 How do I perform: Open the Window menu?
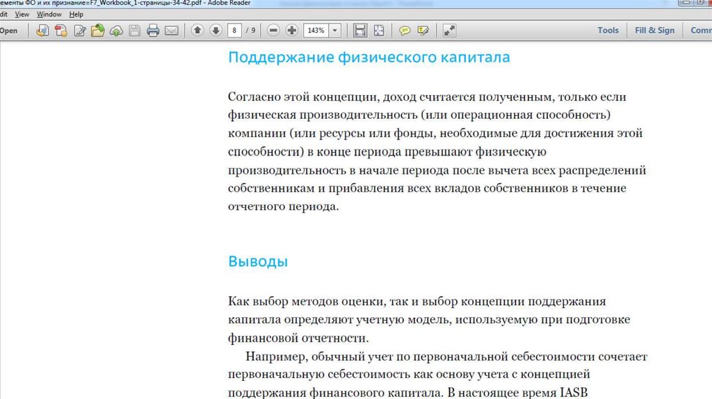tap(49, 14)
